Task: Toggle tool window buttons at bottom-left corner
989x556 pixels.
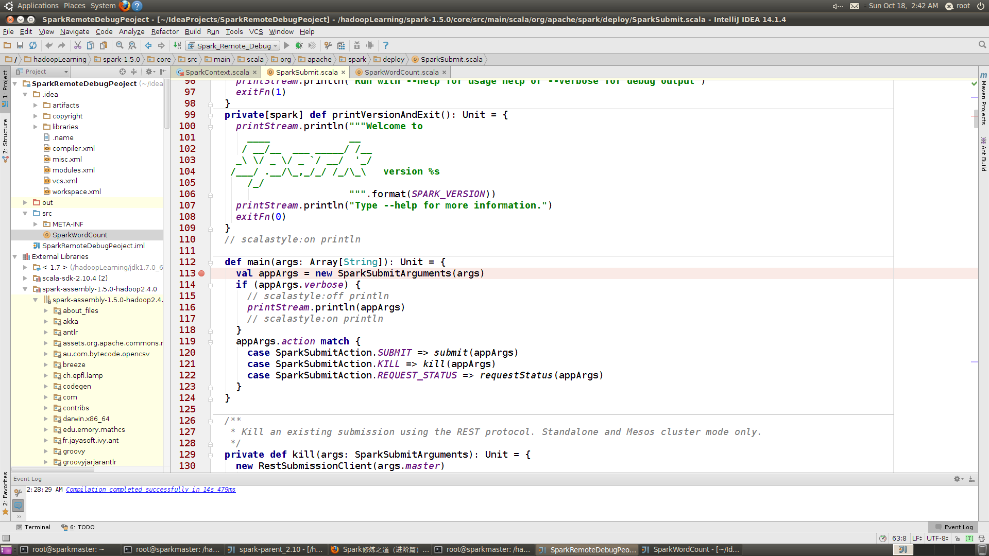Action: click(x=6, y=538)
